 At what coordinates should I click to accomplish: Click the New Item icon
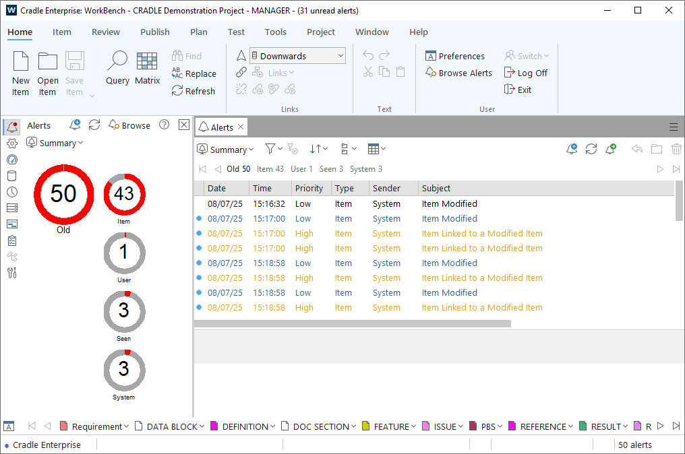[x=20, y=61]
